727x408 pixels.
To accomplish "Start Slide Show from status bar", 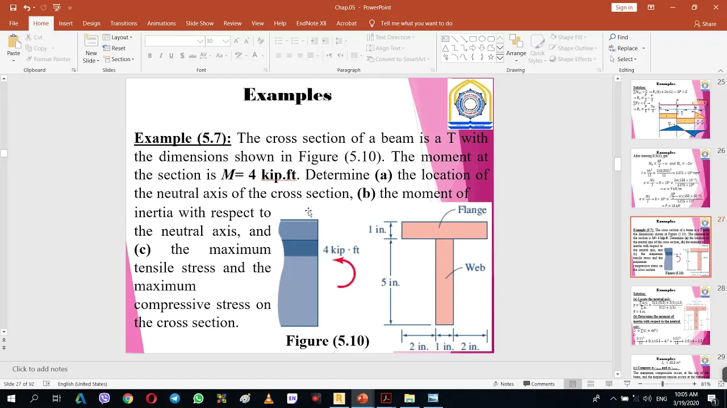I will (627, 384).
